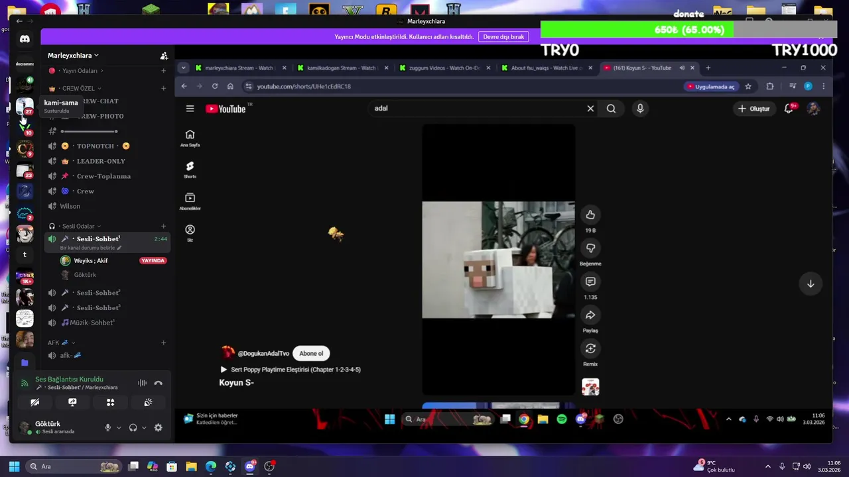This screenshot has width=849, height=477.
Task: Open the comments icon showing 1.135
Action: tap(590, 282)
